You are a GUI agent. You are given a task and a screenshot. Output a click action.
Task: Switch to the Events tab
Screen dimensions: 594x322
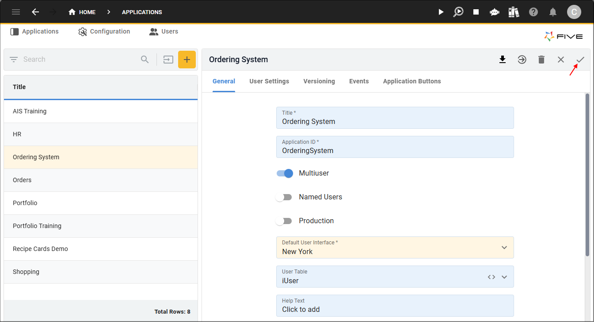(359, 82)
